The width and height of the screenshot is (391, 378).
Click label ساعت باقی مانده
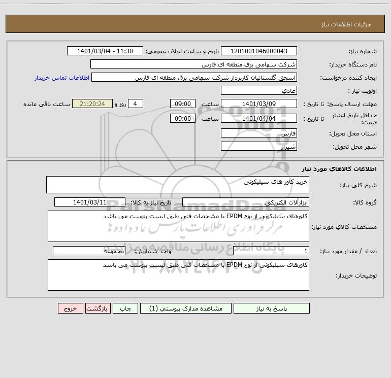tap(47, 104)
